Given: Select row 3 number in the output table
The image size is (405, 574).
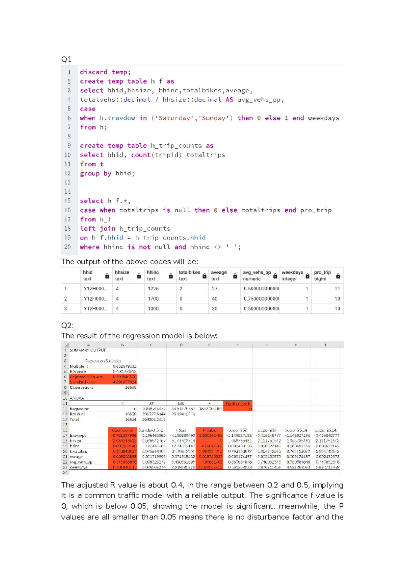Looking at the screenshot, I should pyautogui.click(x=65, y=309).
